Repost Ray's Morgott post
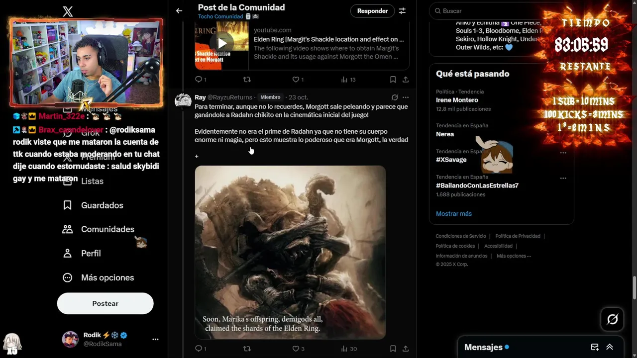Viewport: 637px width, 358px height. (247, 349)
